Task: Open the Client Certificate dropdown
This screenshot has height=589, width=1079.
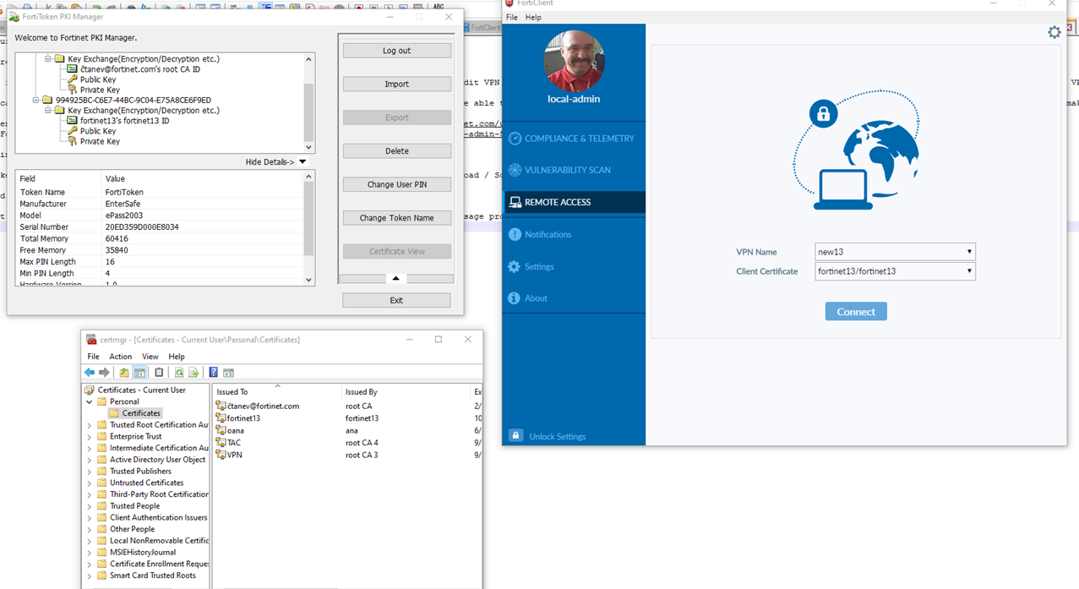Action: pyautogui.click(x=968, y=271)
